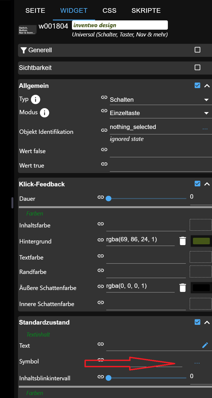Browse for Symbol using the ellipsis button
212x398 pixels.
click(x=197, y=363)
